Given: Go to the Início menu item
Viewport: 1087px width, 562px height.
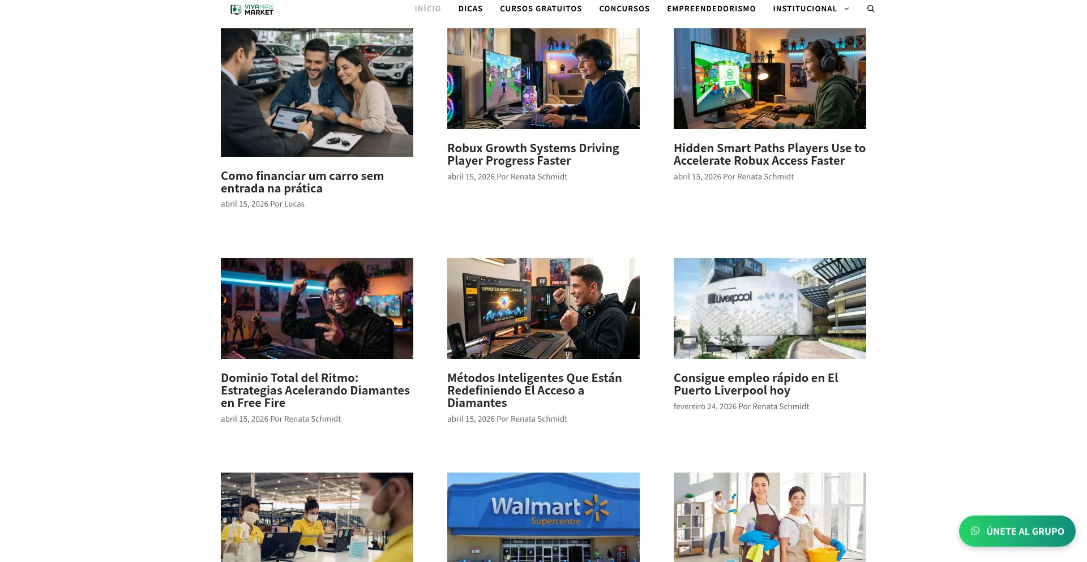Looking at the screenshot, I should [x=427, y=9].
